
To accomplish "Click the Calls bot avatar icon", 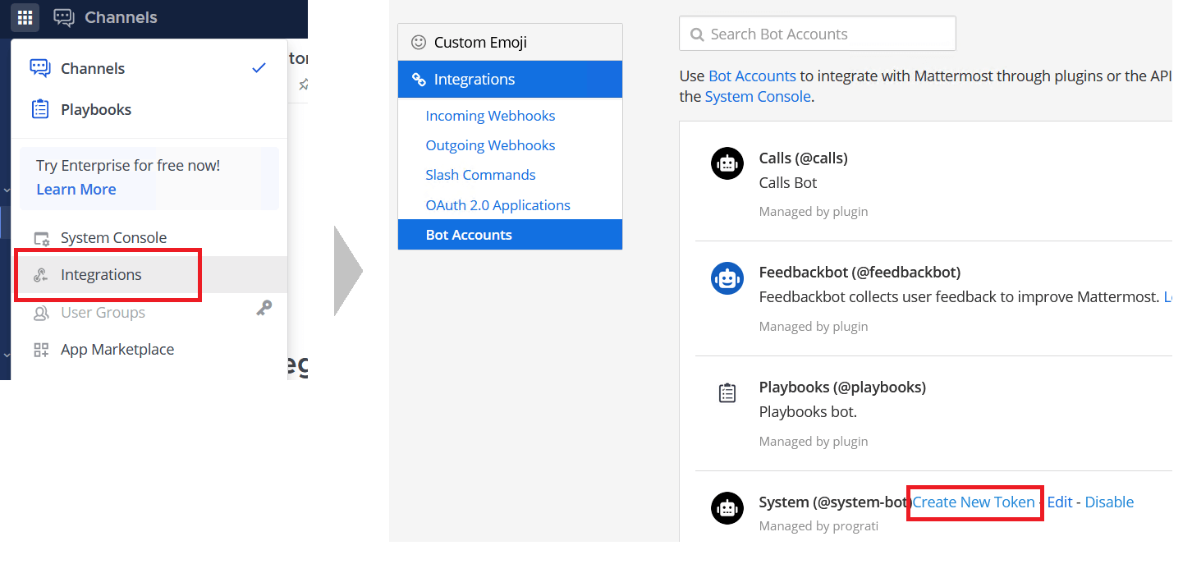I will click(x=727, y=163).
